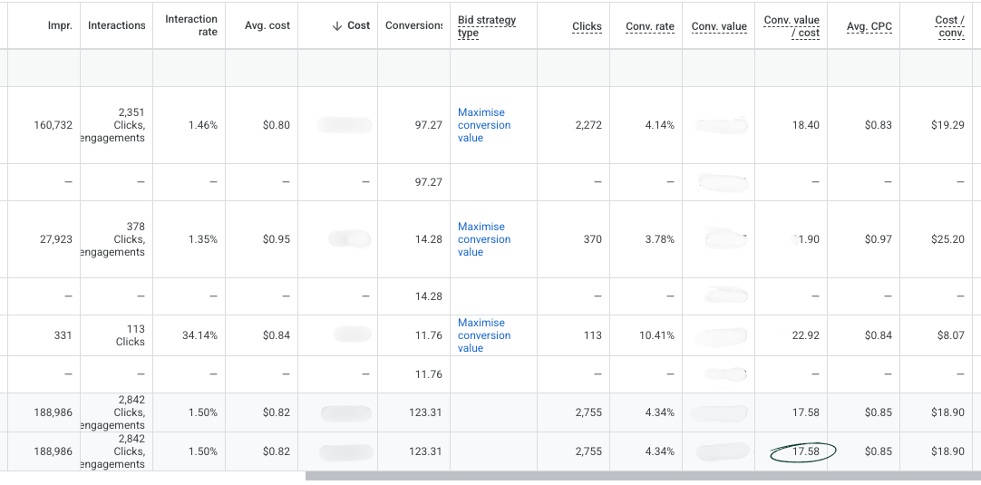
Task: Click the Avg. cost column header
Action: click(x=267, y=25)
